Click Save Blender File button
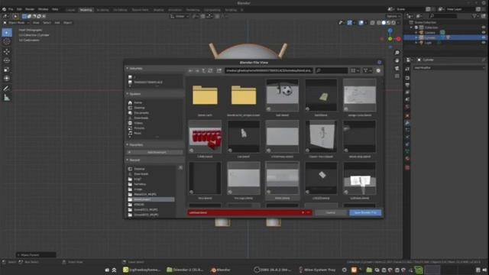This screenshot has height=275, width=489. click(x=365, y=212)
